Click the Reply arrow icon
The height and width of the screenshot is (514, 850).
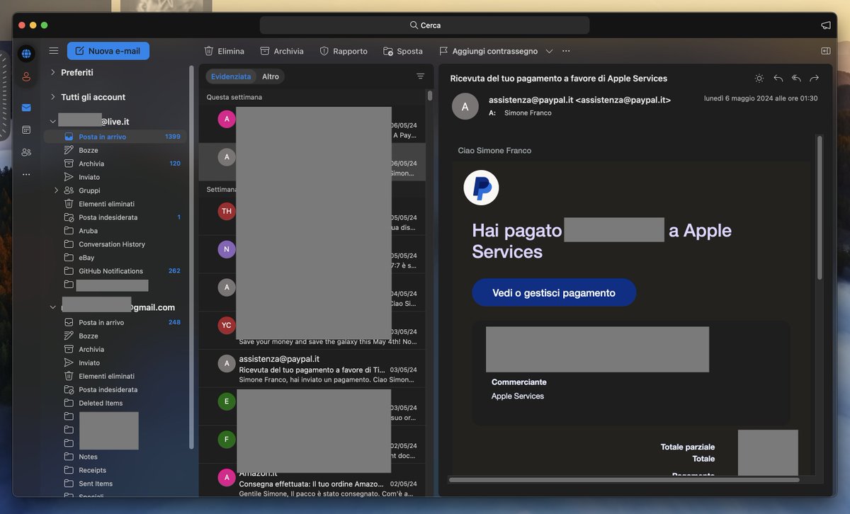(778, 78)
